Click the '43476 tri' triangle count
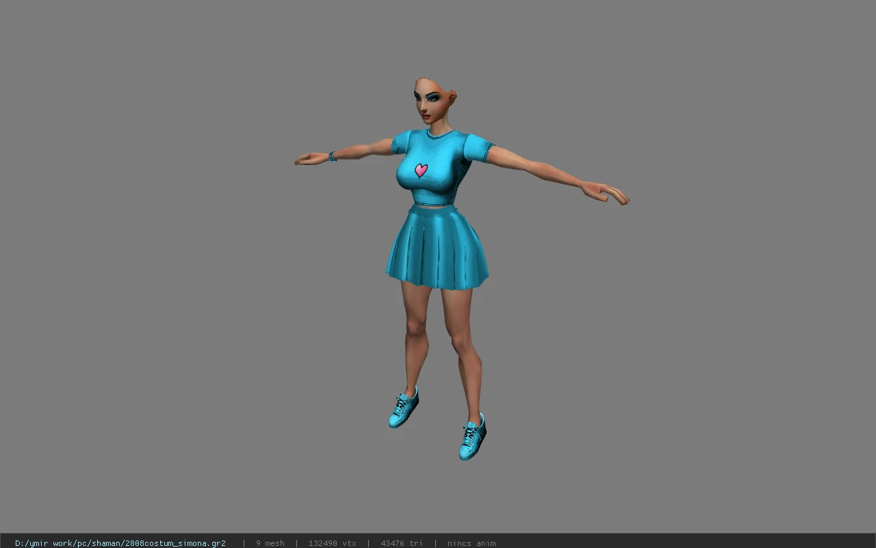This screenshot has width=876, height=548. point(402,543)
